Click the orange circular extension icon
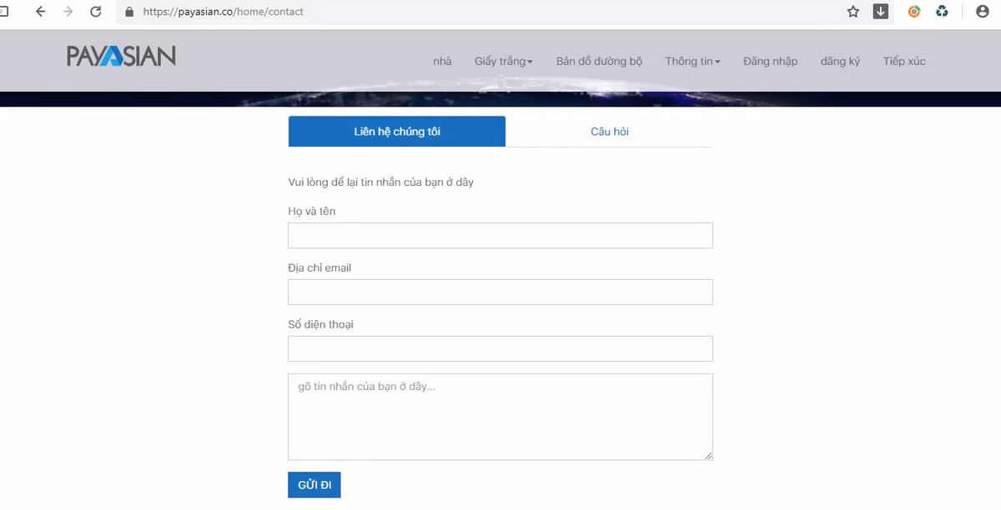 tap(914, 12)
